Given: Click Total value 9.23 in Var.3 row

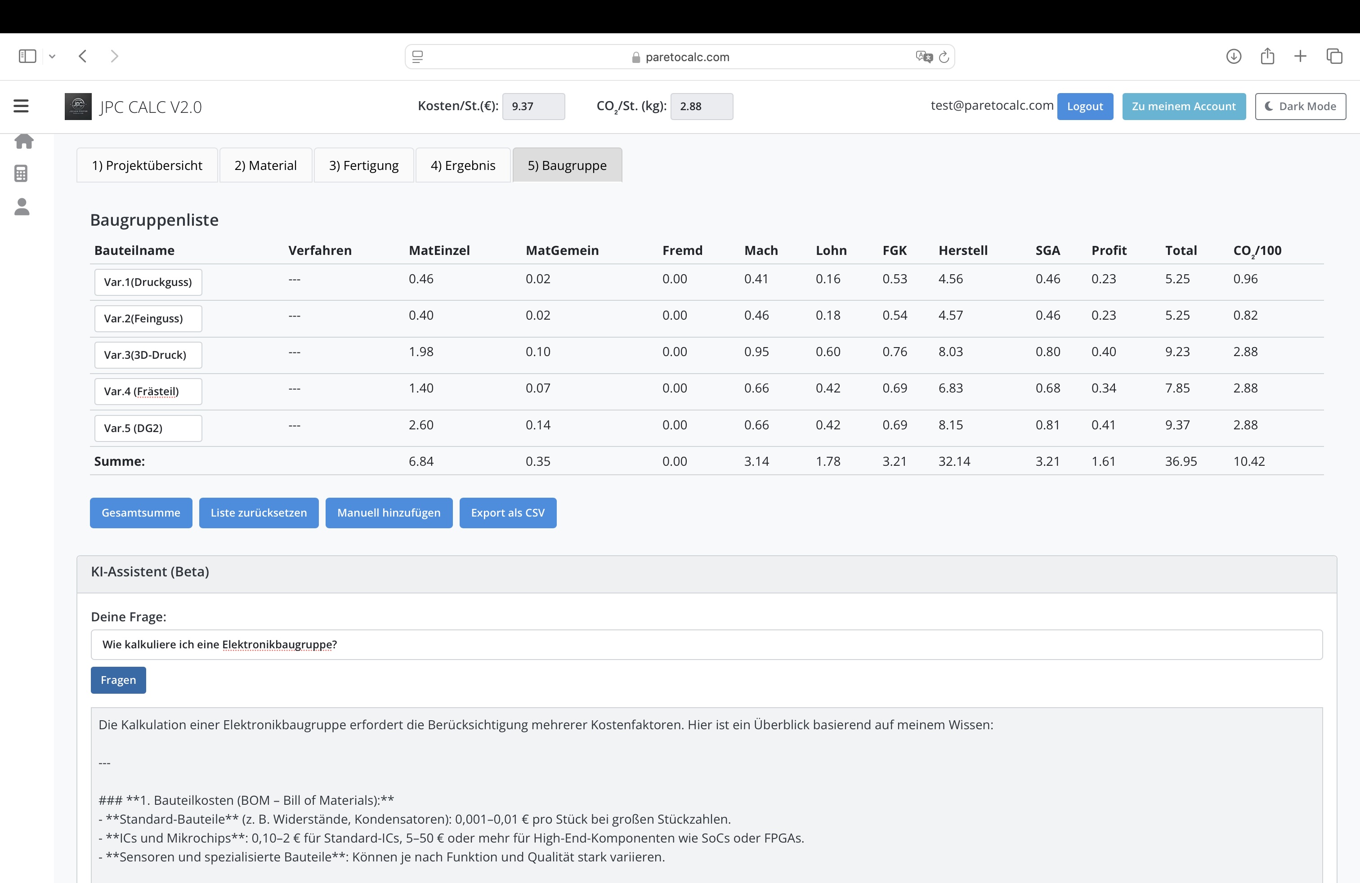Looking at the screenshot, I should [x=1177, y=351].
